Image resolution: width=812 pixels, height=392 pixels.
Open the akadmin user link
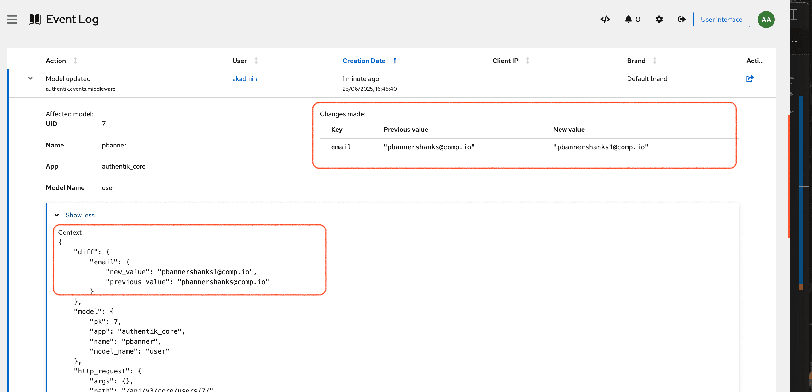coord(244,79)
